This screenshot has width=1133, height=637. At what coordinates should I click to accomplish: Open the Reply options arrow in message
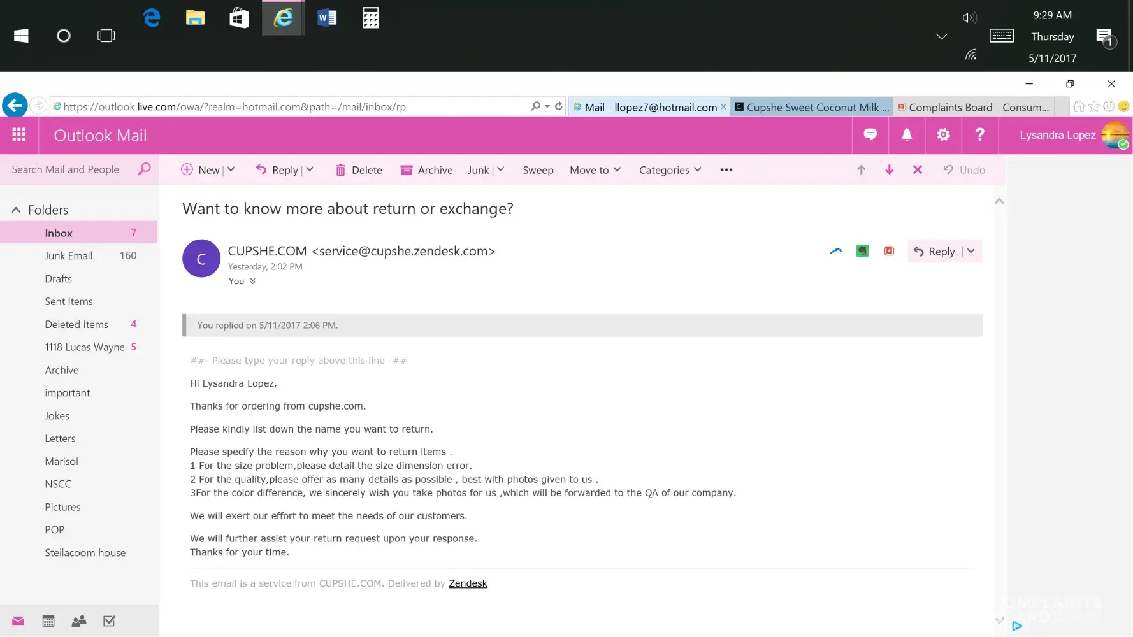[971, 251]
